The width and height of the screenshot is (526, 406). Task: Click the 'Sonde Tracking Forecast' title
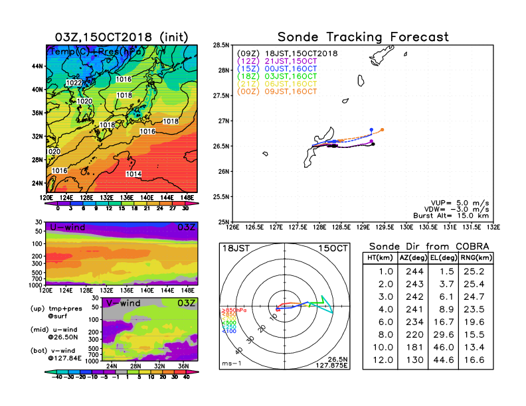pos(363,37)
